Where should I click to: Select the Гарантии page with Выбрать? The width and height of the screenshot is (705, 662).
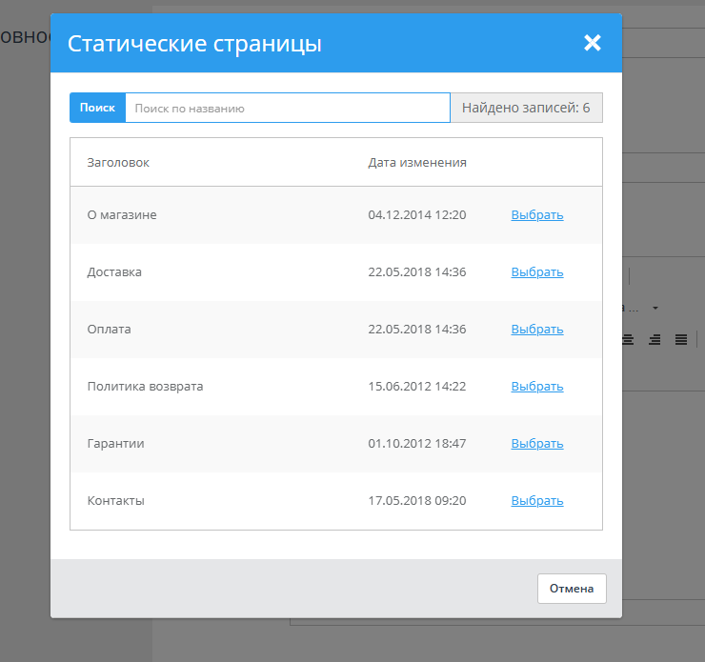(536, 444)
